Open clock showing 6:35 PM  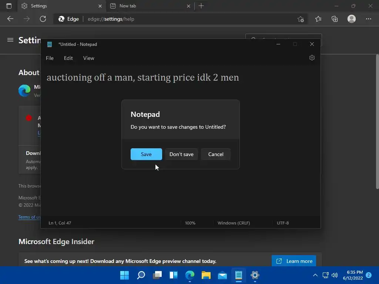(353, 275)
